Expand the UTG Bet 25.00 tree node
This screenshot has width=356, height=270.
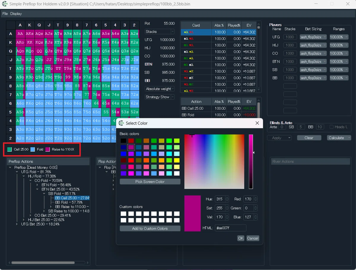click(x=18, y=224)
